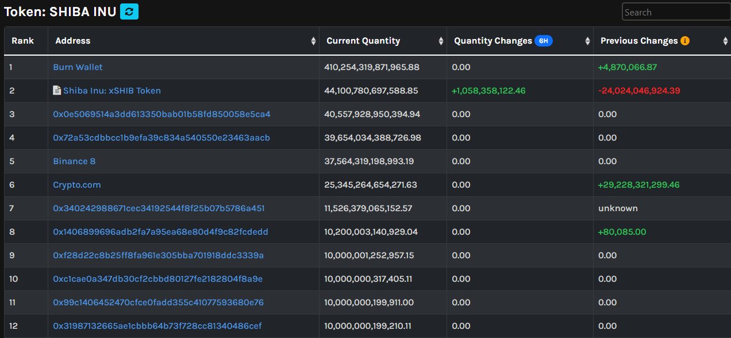Viewport: 731px width, 338px height.
Task: Click the Rank column header
Action: (x=23, y=41)
